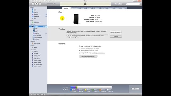Collapse the Devices section

click(x=30, y=25)
